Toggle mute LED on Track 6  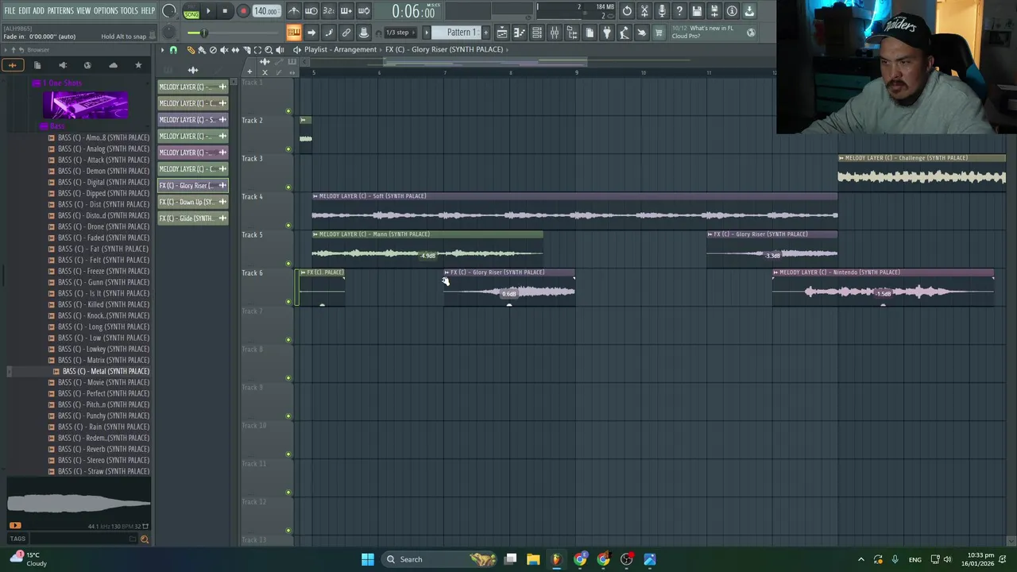tap(288, 302)
